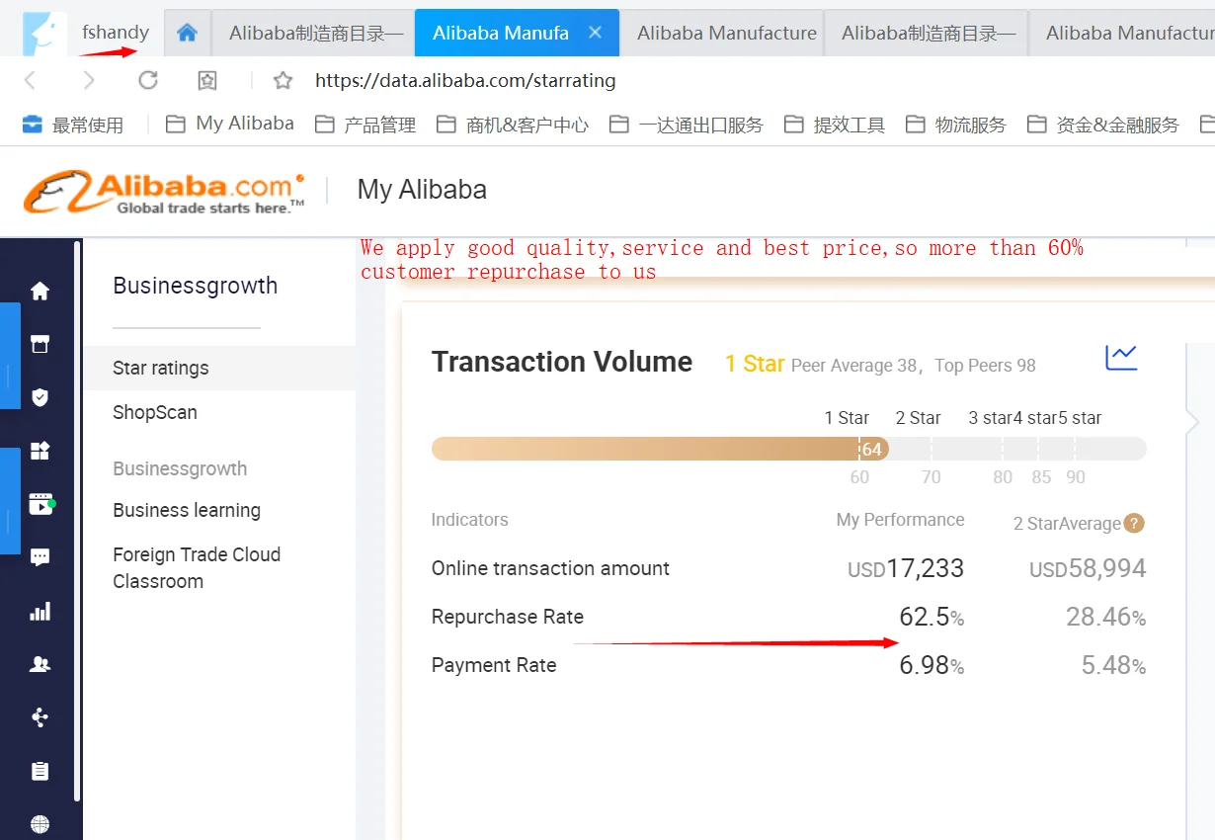Screen dimensions: 1215x840
Task: Click the Businessgrowth sidebar heading
Action: (195, 286)
